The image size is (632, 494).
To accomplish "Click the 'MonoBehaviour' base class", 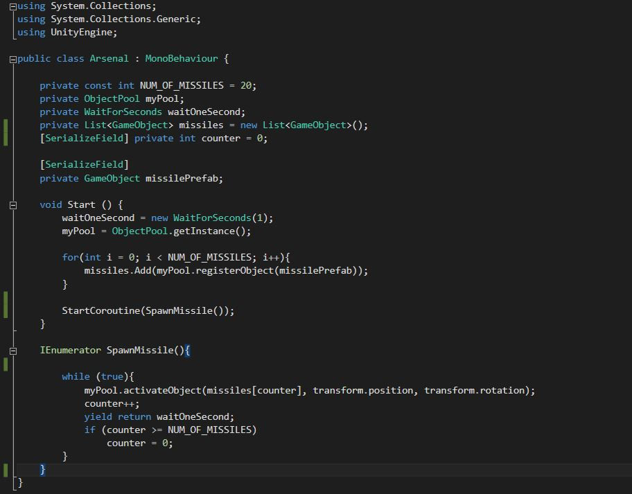I will click(x=182, y=58).
